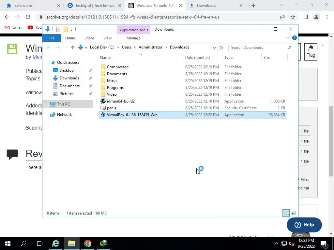This screenshot has height=250, width=334.
Task: Open Pictures in the navigation pane
Action: pyautogui.click(x=66, y=94)
